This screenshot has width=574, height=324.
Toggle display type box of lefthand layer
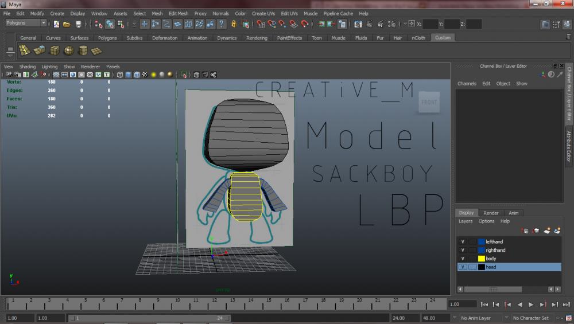pos(472,241)
